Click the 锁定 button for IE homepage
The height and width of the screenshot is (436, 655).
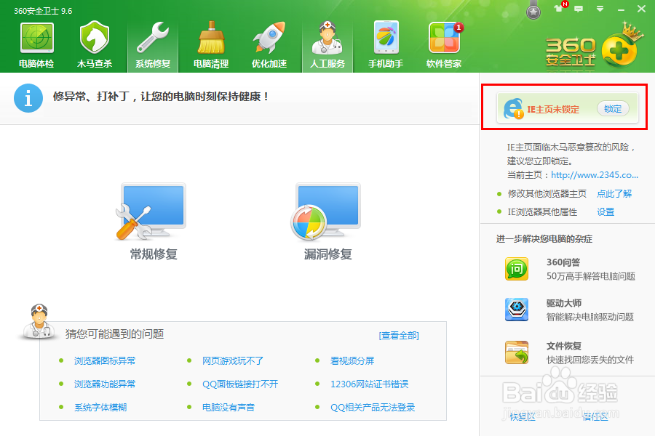pyautogui.click(x=613, y=109)
